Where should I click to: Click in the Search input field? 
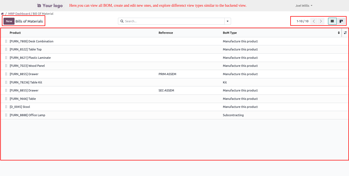tap(174, 21)
